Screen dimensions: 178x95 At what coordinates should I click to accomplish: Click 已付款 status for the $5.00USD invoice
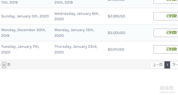click(x=166, y=33)
